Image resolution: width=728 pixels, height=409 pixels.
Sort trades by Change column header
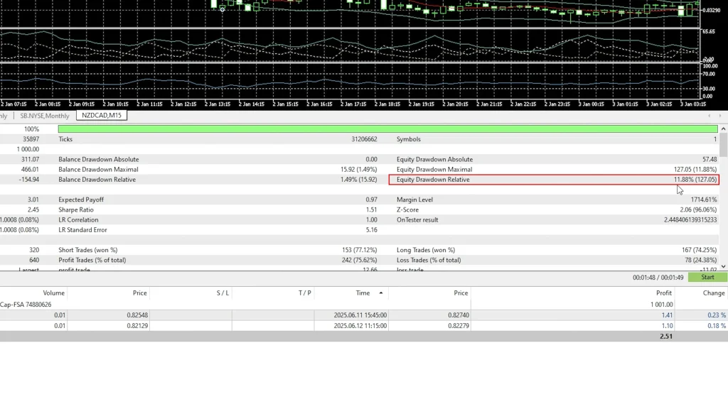tap(714, 293)
